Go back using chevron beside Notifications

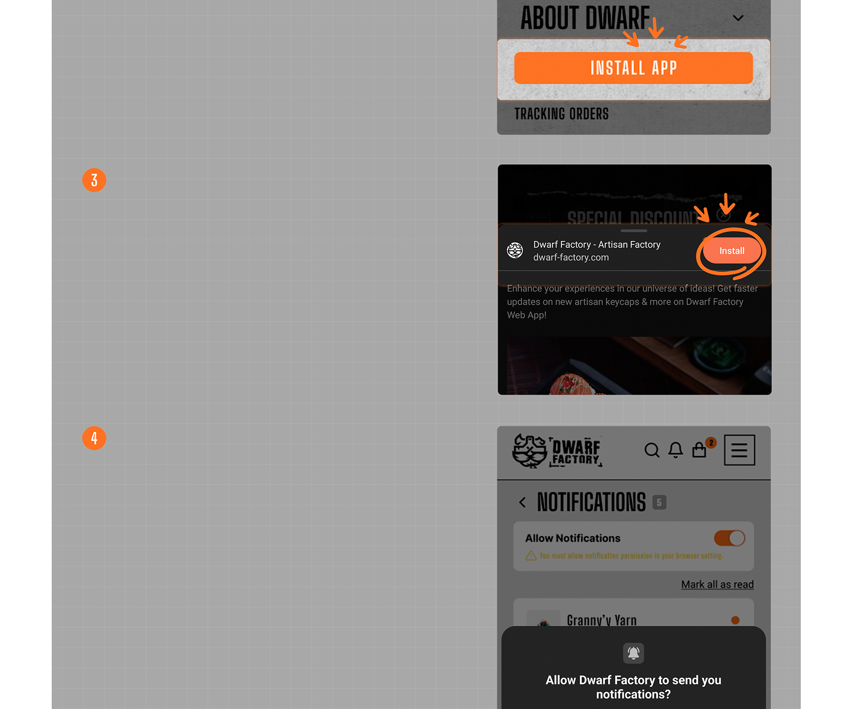click(x=523, y=502)
